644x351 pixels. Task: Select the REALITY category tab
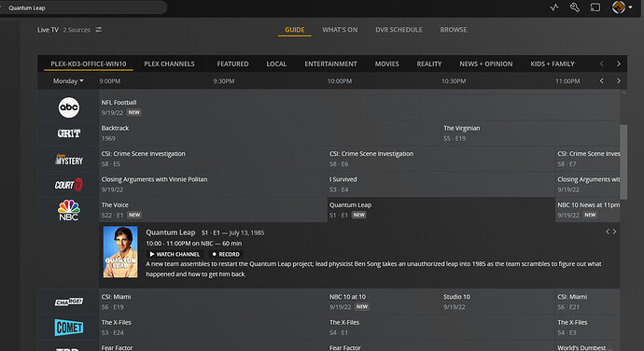[429, 63]
